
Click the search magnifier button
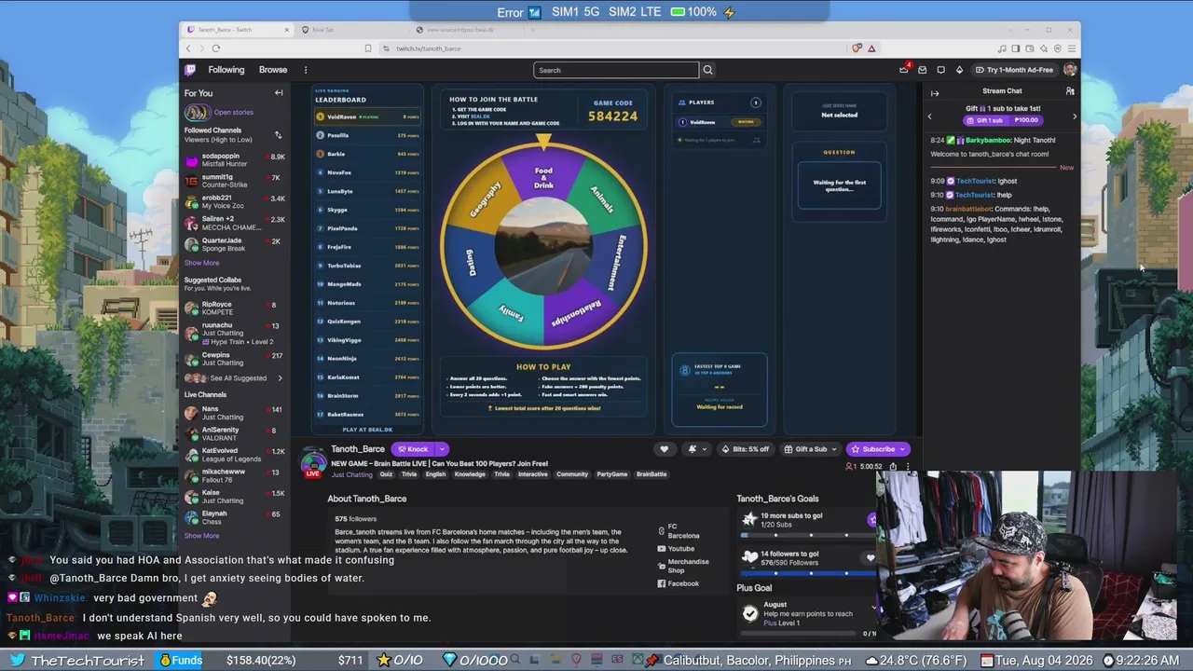707,70
